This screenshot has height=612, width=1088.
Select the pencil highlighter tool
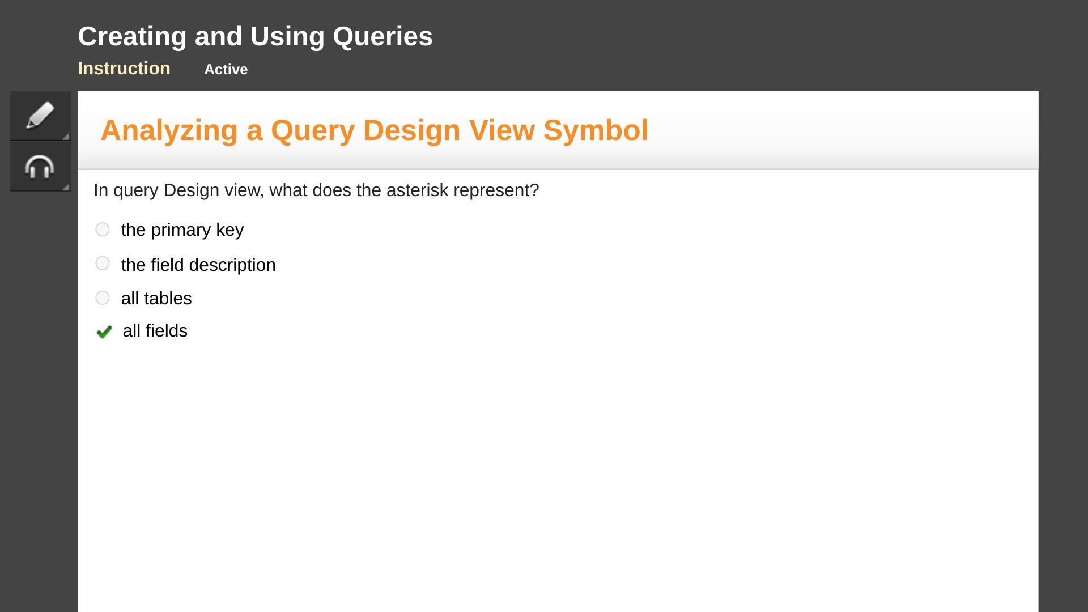40,116
